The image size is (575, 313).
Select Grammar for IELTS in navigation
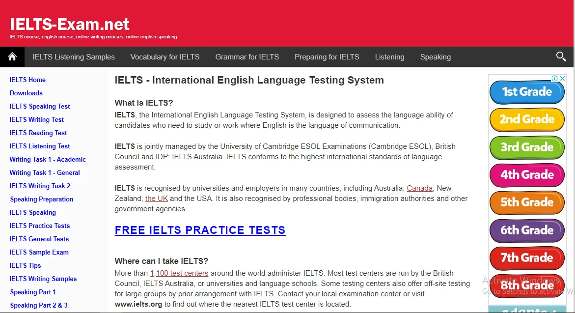(247, 57)
